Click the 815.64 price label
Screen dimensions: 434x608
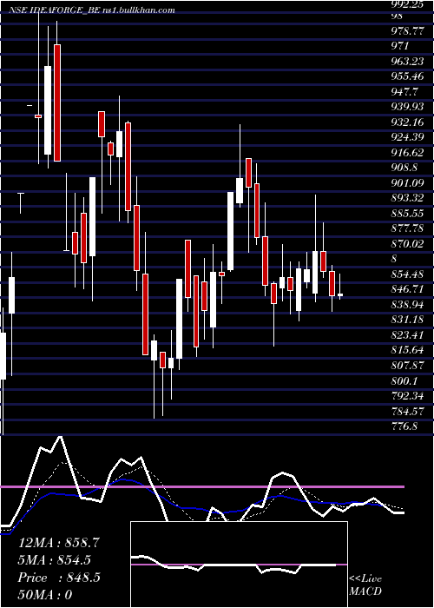[408, 350]
